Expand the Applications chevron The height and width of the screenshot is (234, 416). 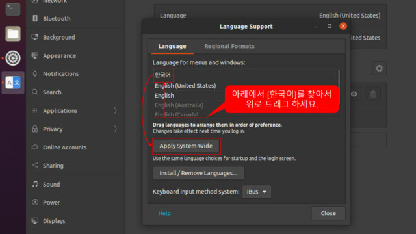116,110
